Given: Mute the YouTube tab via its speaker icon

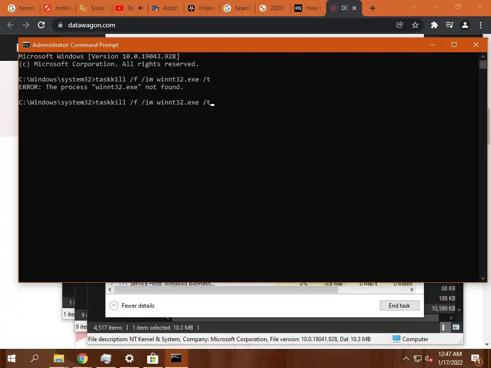Looking at the screenshot, I should (140, 8).
